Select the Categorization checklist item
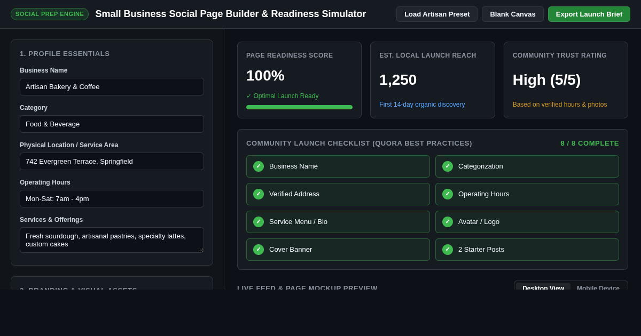641x336 pixels. coord(527,166)
